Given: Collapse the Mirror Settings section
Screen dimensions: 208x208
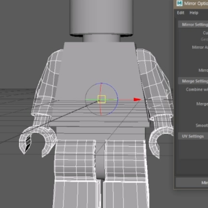Looking at the screenshot, I should [193, 24].
